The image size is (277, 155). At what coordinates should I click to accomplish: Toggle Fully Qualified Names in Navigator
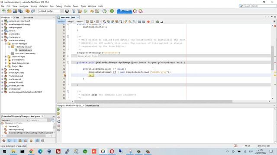pos(31,141)
